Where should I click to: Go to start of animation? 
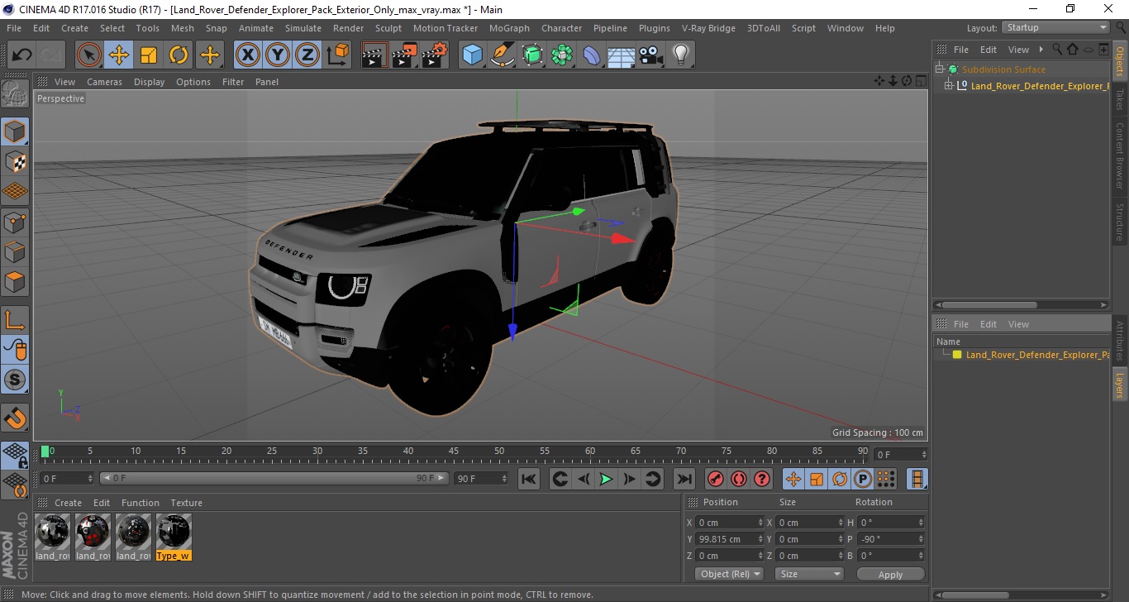[x=529, y=479]
